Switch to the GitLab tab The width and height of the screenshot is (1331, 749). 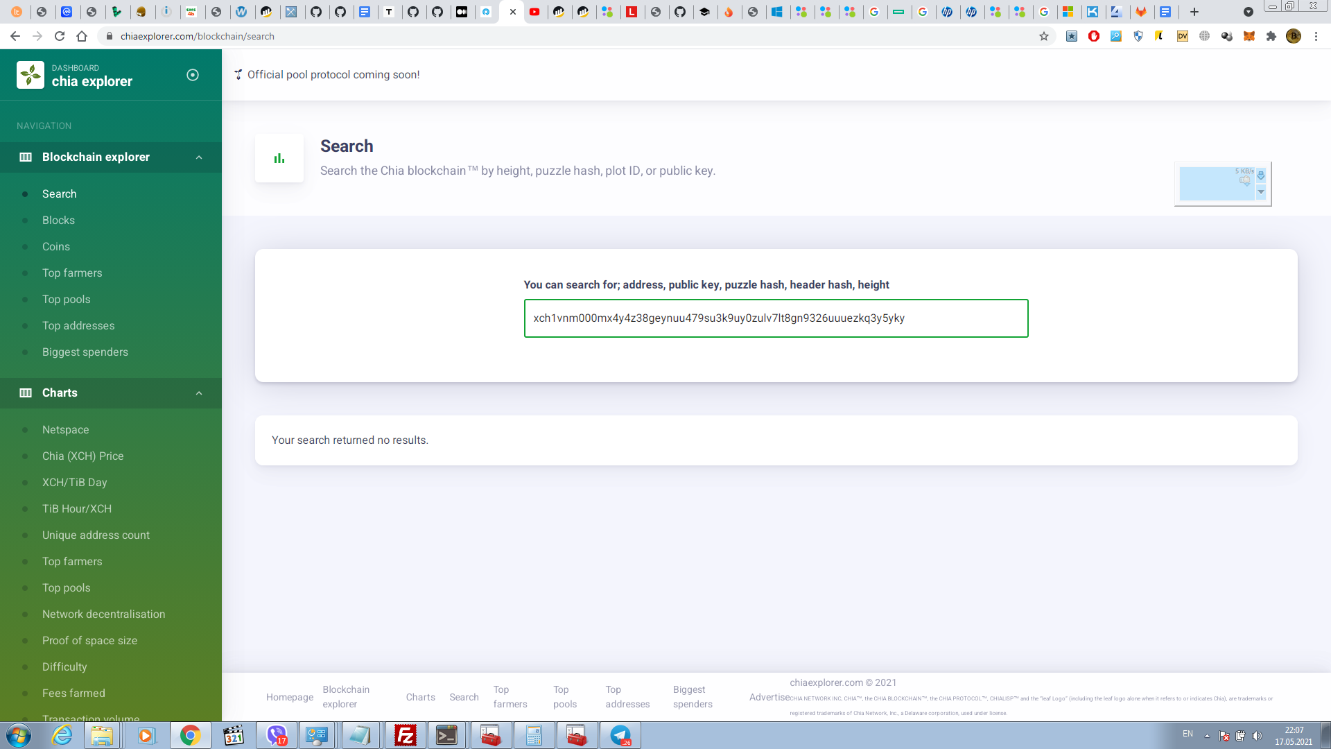click(1141, 12)
